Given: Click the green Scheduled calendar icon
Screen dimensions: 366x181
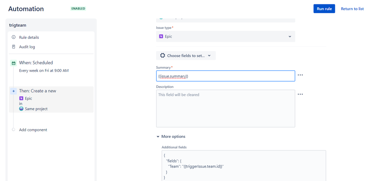Looking at the screenshot, I should tap(14, 63).
